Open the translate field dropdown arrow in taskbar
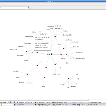The height and width of the screenshot is (106, 106). tap(15, 105)
